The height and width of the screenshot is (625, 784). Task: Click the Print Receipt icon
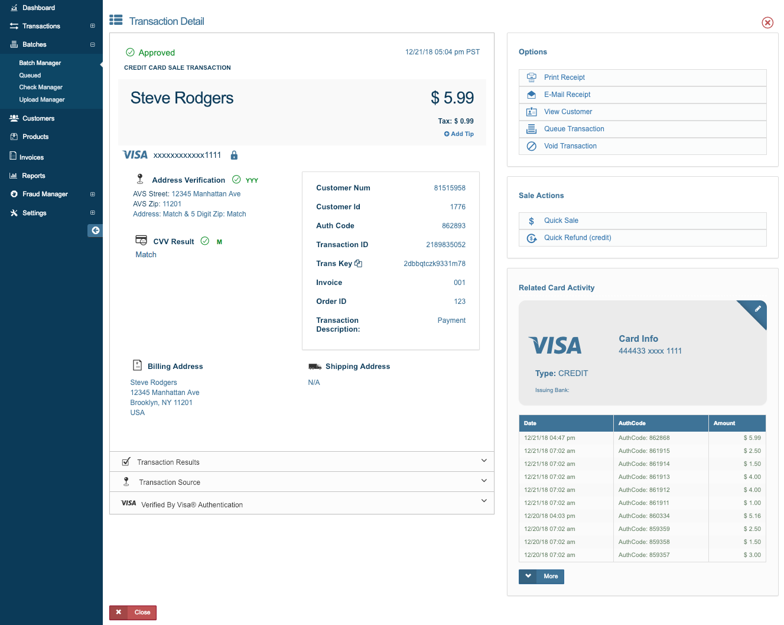coord(531,77)
